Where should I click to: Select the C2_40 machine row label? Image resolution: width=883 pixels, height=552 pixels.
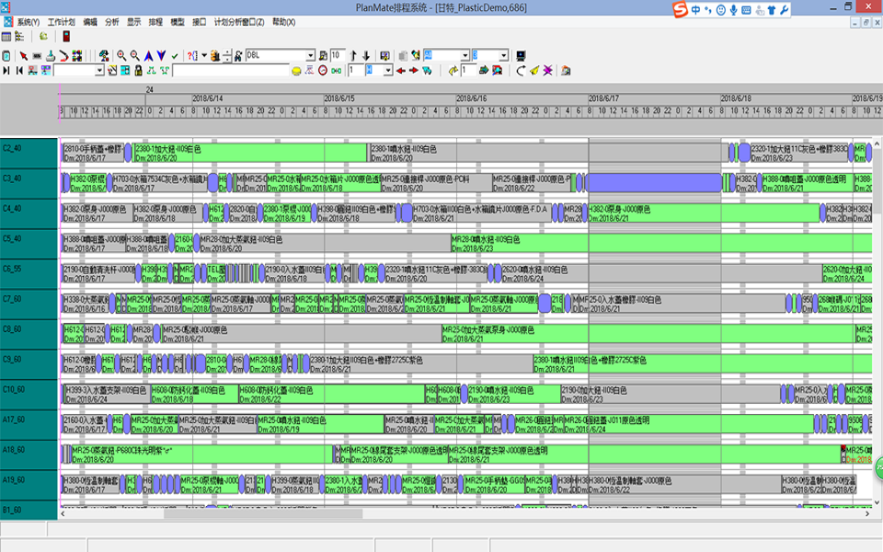pos(29,153)
